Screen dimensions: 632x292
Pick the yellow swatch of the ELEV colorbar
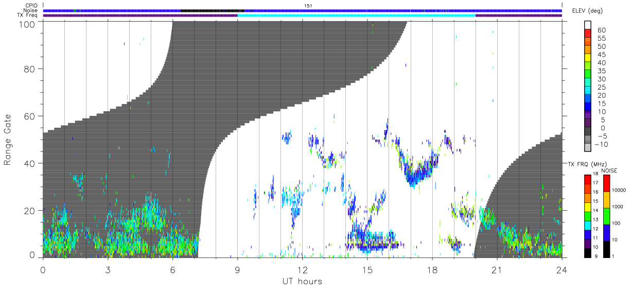pyautogui.click(x=588, y=59)
